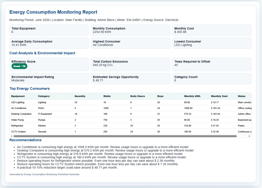The width and height of the screenshot is (262, 188).
Task: Click the 10-15% reduction target recommendation
Action: coord(67,168)
